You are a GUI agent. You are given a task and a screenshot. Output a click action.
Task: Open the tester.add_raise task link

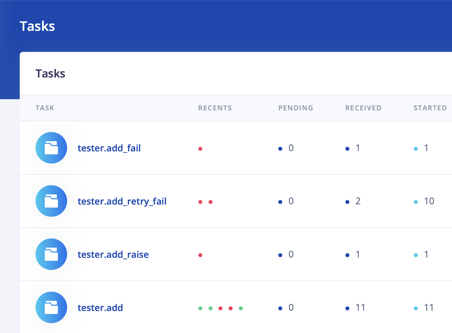click(x=113, y=255)
